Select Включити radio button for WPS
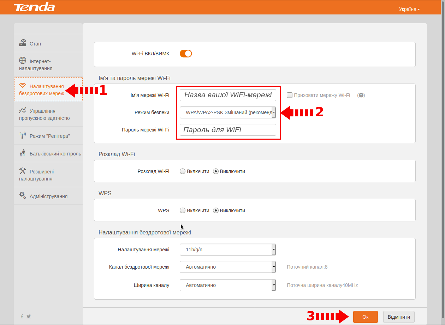 click(183, 210)
